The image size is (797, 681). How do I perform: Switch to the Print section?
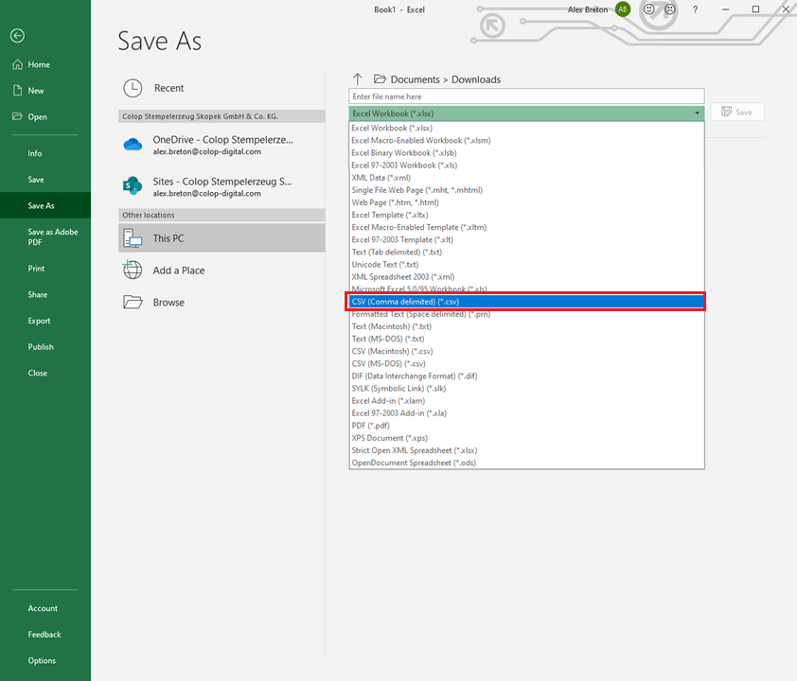pyautogui.click(x=40, y=268)
